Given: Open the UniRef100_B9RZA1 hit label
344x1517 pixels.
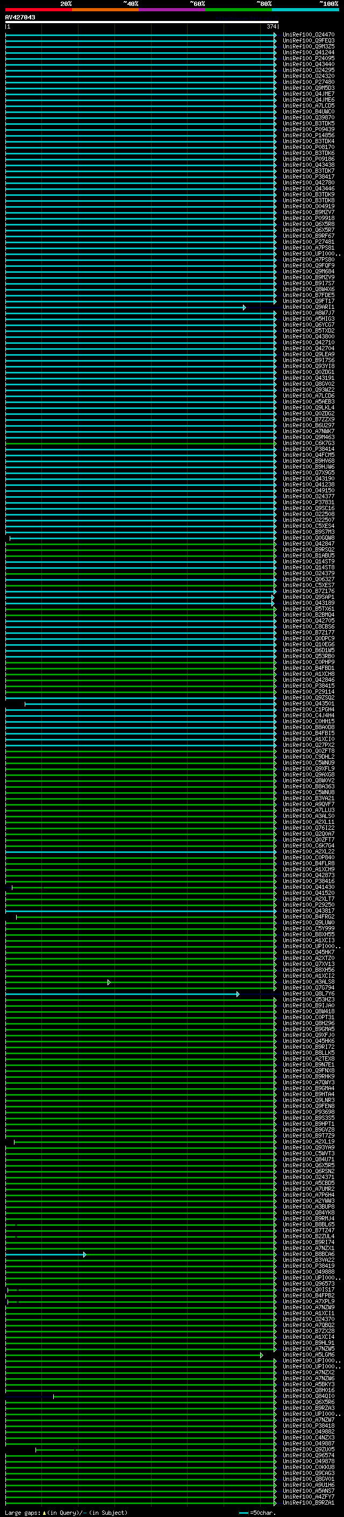Looking at the screenshot, I should (308, 1503).
